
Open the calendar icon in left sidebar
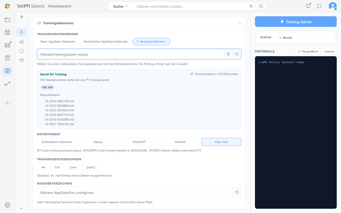pos(7,32)
